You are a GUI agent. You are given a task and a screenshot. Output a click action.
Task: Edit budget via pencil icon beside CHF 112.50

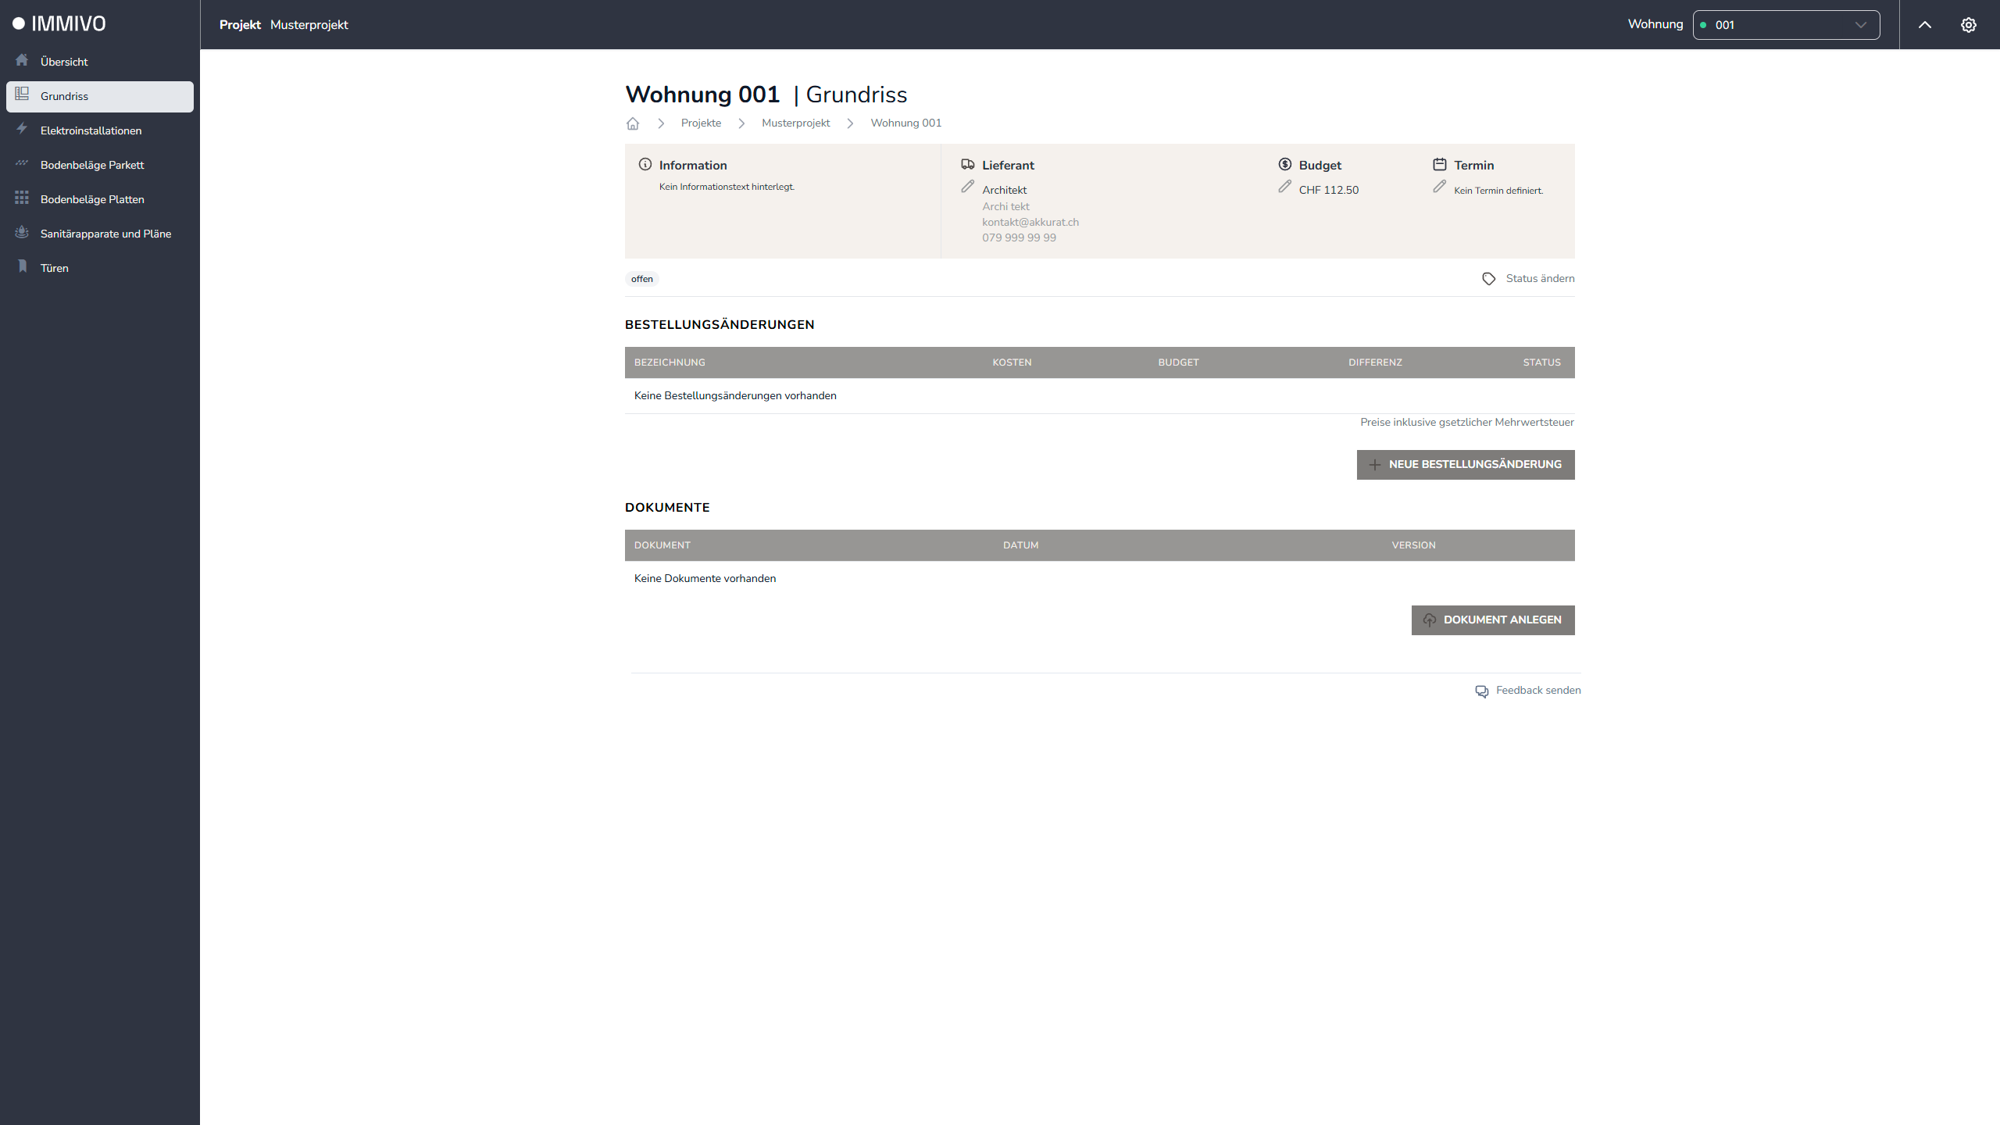click(x=1284, y=187)
